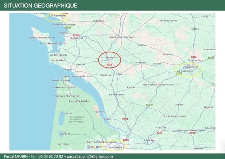Click the Blaye label
Viewport: 225px width, 159px height.
click(x=107, y=119)
